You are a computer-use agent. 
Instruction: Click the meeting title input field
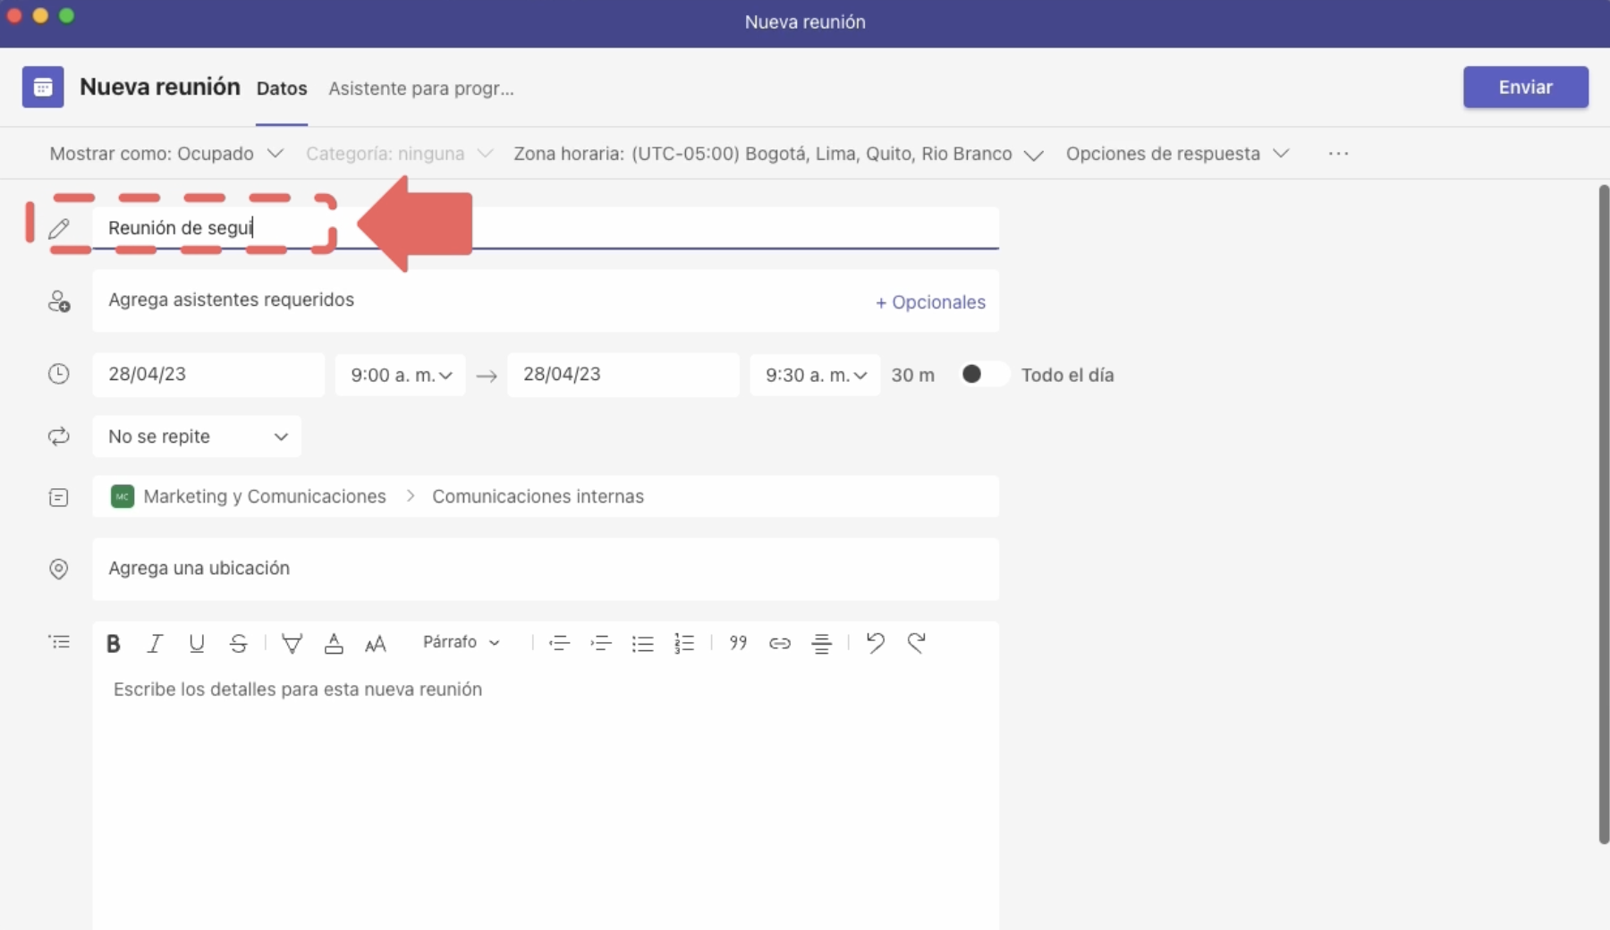[x=546, y=228]
